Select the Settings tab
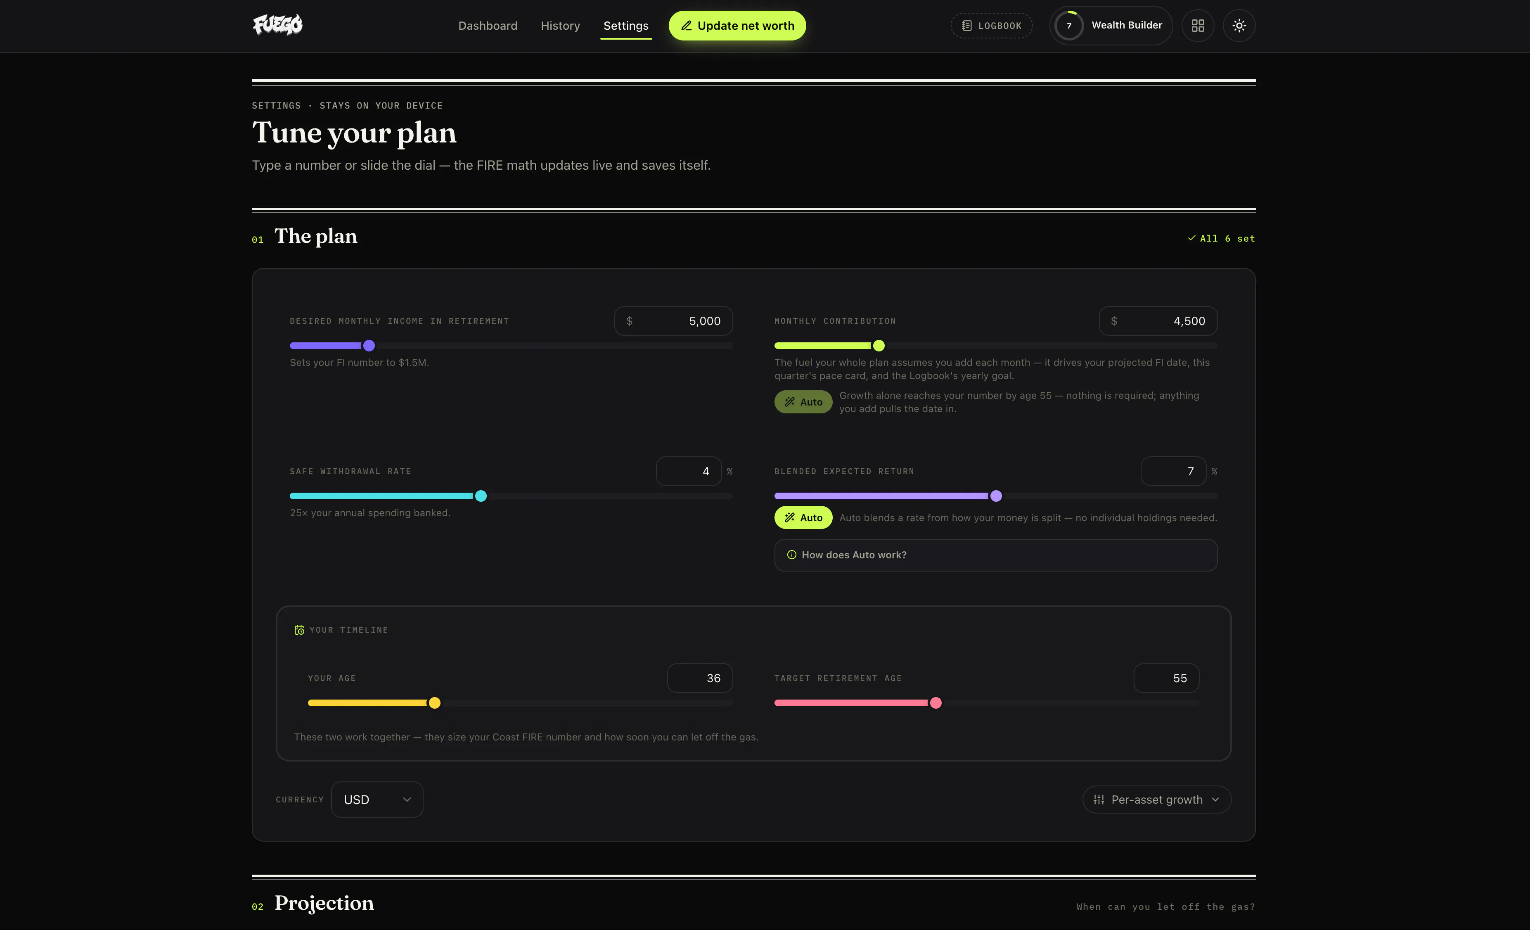This screenshot has width=1530, height=930. coord(626,26)
